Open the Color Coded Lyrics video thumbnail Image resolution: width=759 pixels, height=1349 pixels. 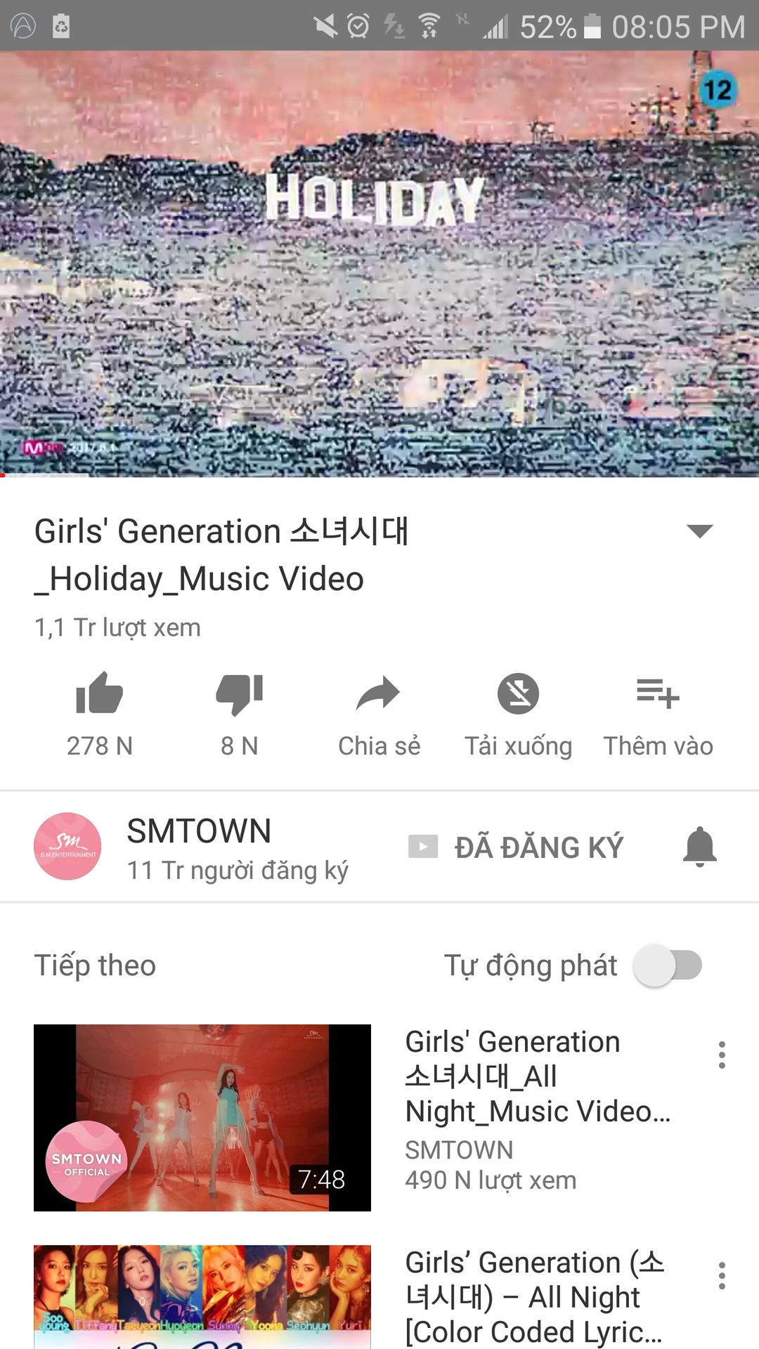coord(202,1297)
